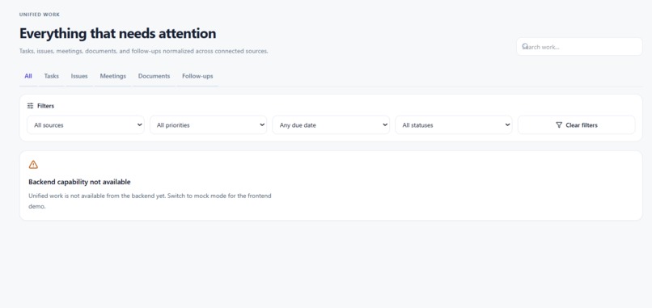
Task: Switch to the Issues tab
Action: tap(79, 77)
